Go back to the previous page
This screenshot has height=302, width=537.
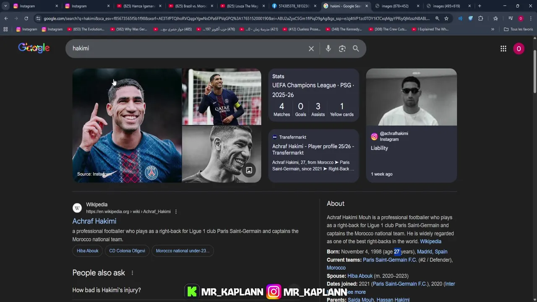pos(6,18)
